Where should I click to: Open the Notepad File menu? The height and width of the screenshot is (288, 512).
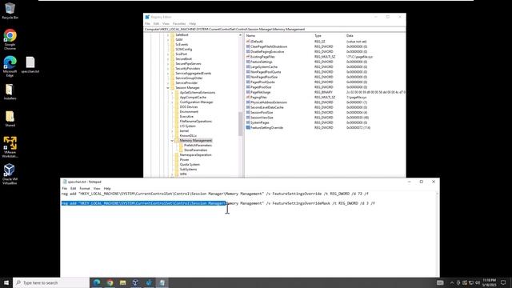pos(65,189)
